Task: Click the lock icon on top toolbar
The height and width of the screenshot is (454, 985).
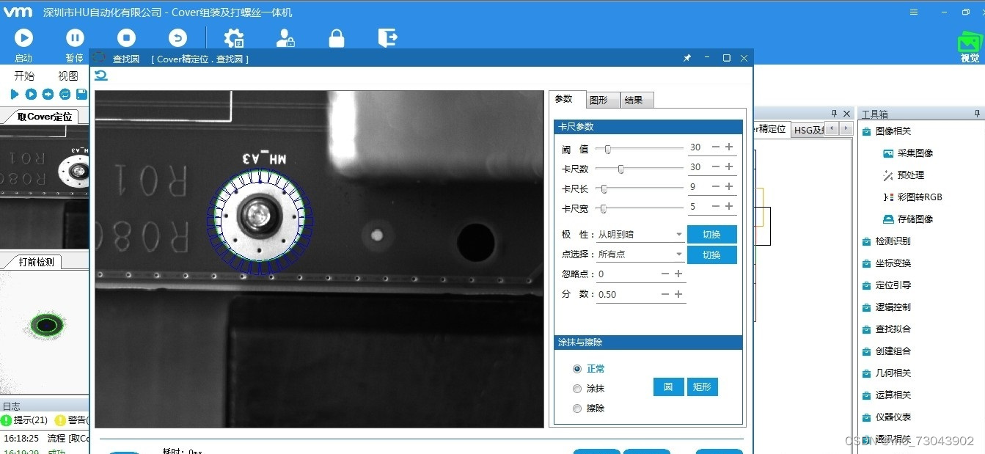Action: point(336,37)
